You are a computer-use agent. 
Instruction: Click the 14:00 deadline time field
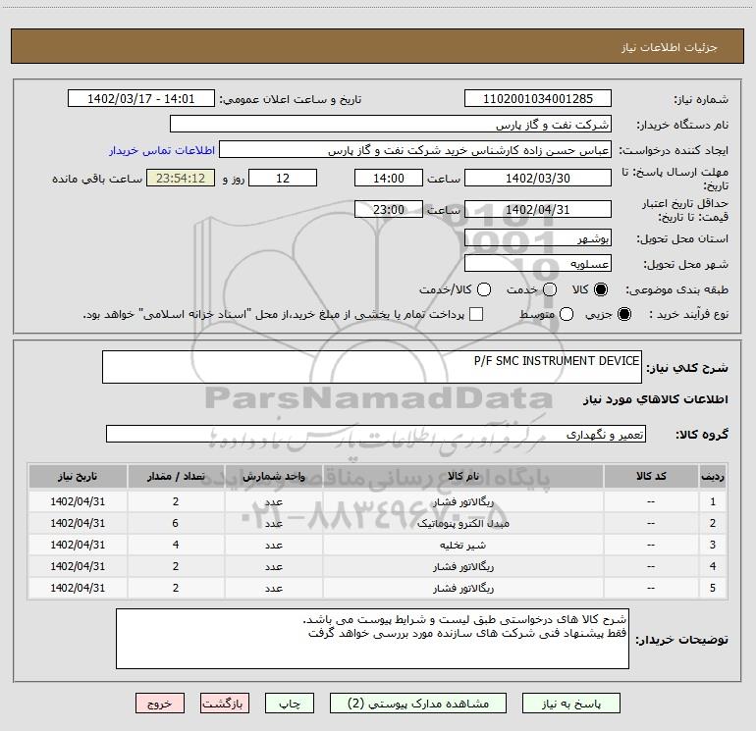click(x=389, y=178)
